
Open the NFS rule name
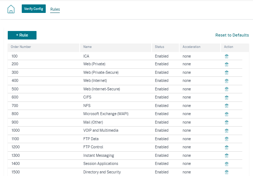pyautogui.click(x=87, y=106)
